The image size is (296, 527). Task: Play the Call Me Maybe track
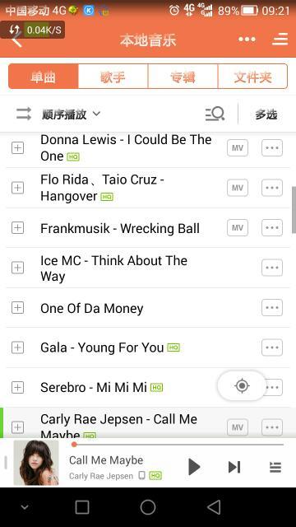tap(194, 467)
